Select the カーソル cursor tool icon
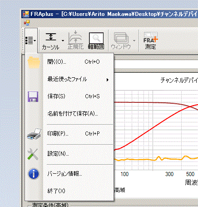 51,41
